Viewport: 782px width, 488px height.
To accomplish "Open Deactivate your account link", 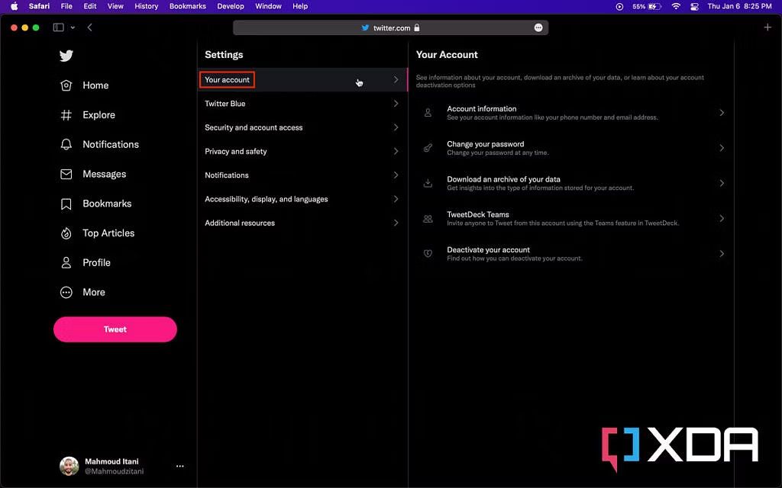I will (573, 253).
